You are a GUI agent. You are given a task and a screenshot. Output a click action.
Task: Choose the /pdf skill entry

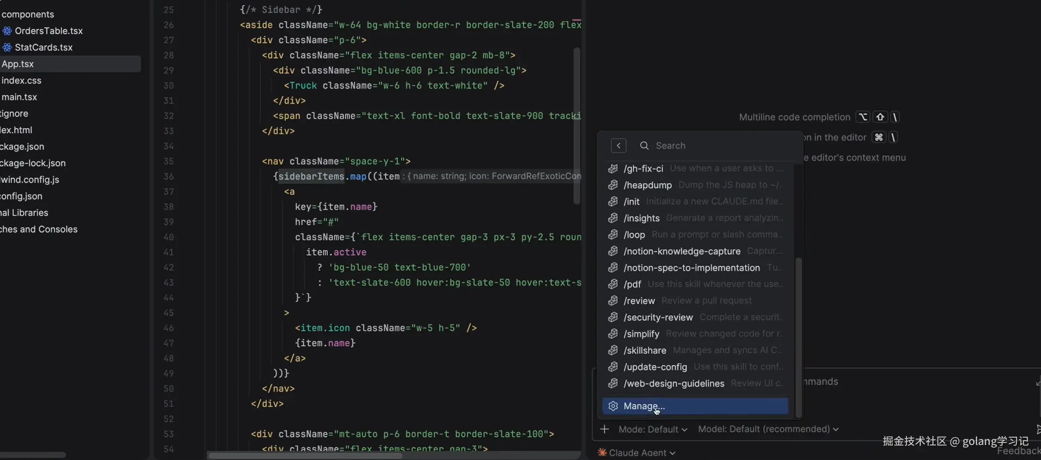tap(695, 284)
